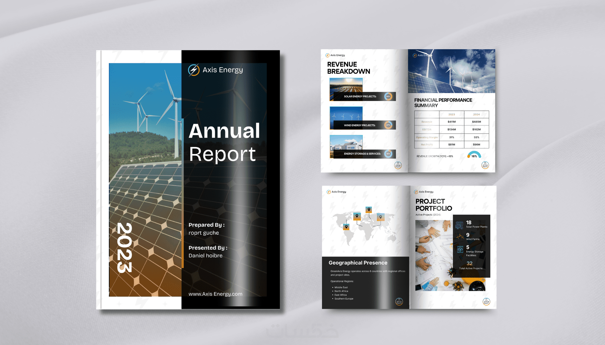Open the www.Axis Energy.com website link
The width and height of the screenshot is (605, 345).
pos(215,294)
